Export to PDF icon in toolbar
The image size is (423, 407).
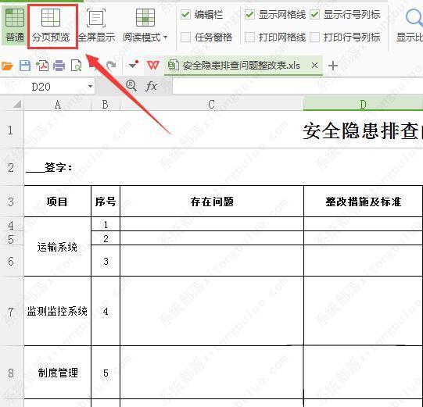(x=42, y=66)
